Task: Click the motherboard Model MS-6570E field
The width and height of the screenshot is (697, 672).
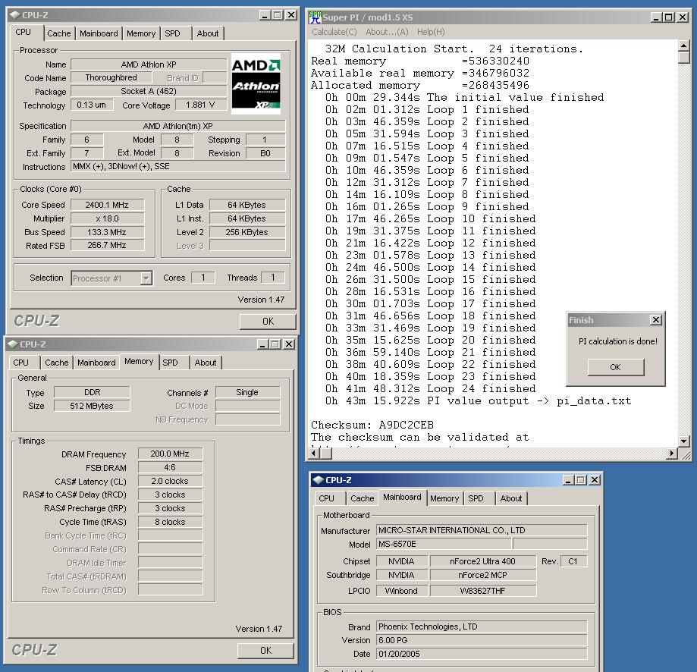Action: pos(444,544)
